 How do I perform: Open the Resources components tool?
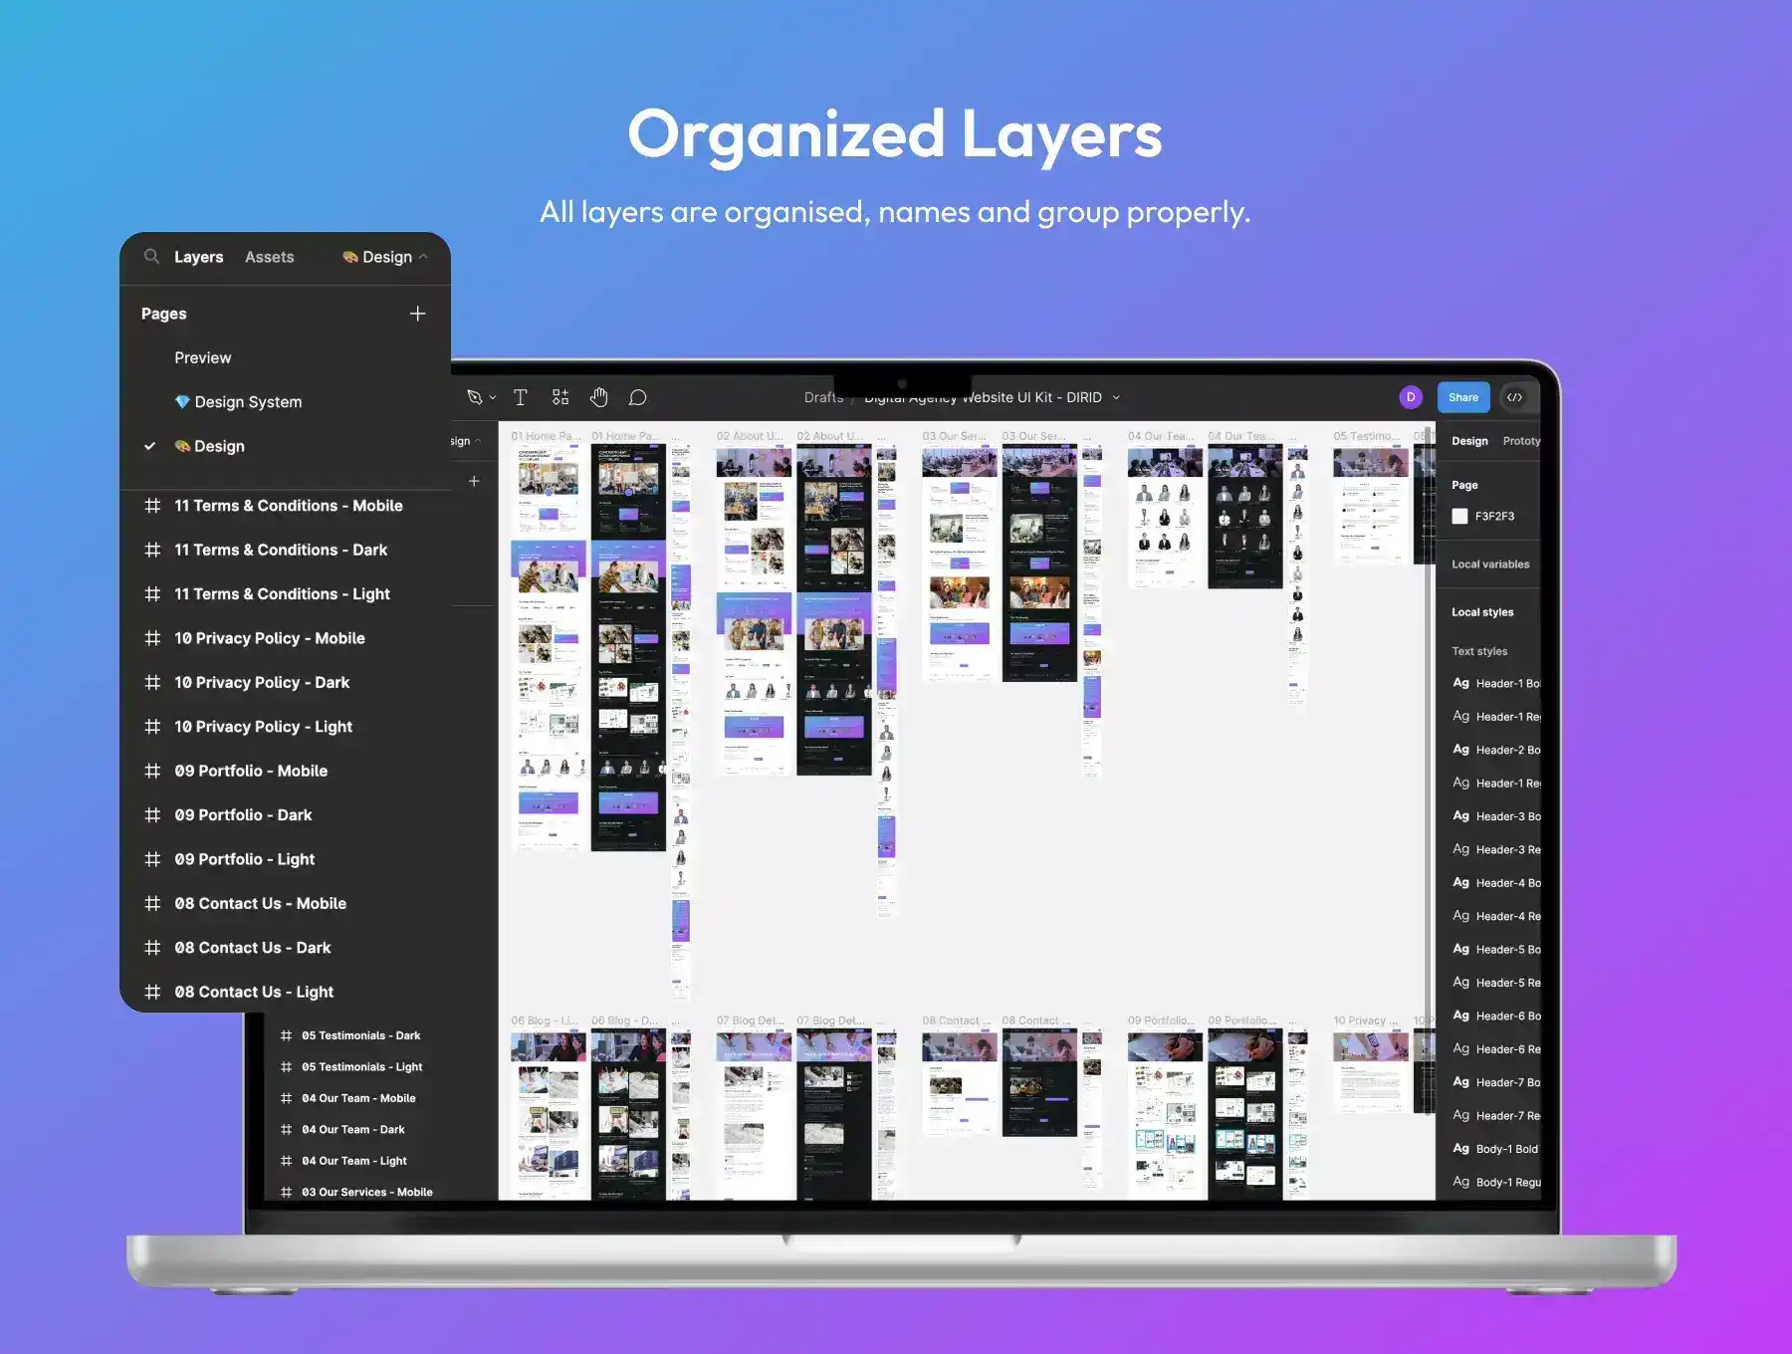pos(560,397)
